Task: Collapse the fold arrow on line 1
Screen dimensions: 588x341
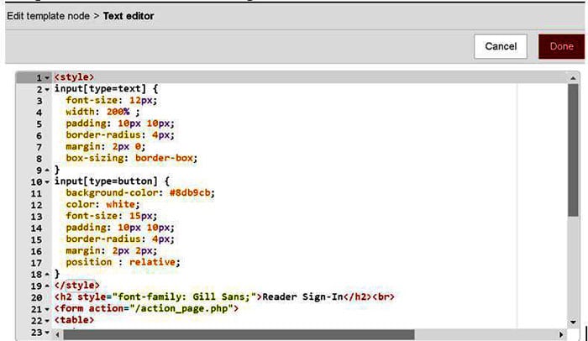Action: 47,78
